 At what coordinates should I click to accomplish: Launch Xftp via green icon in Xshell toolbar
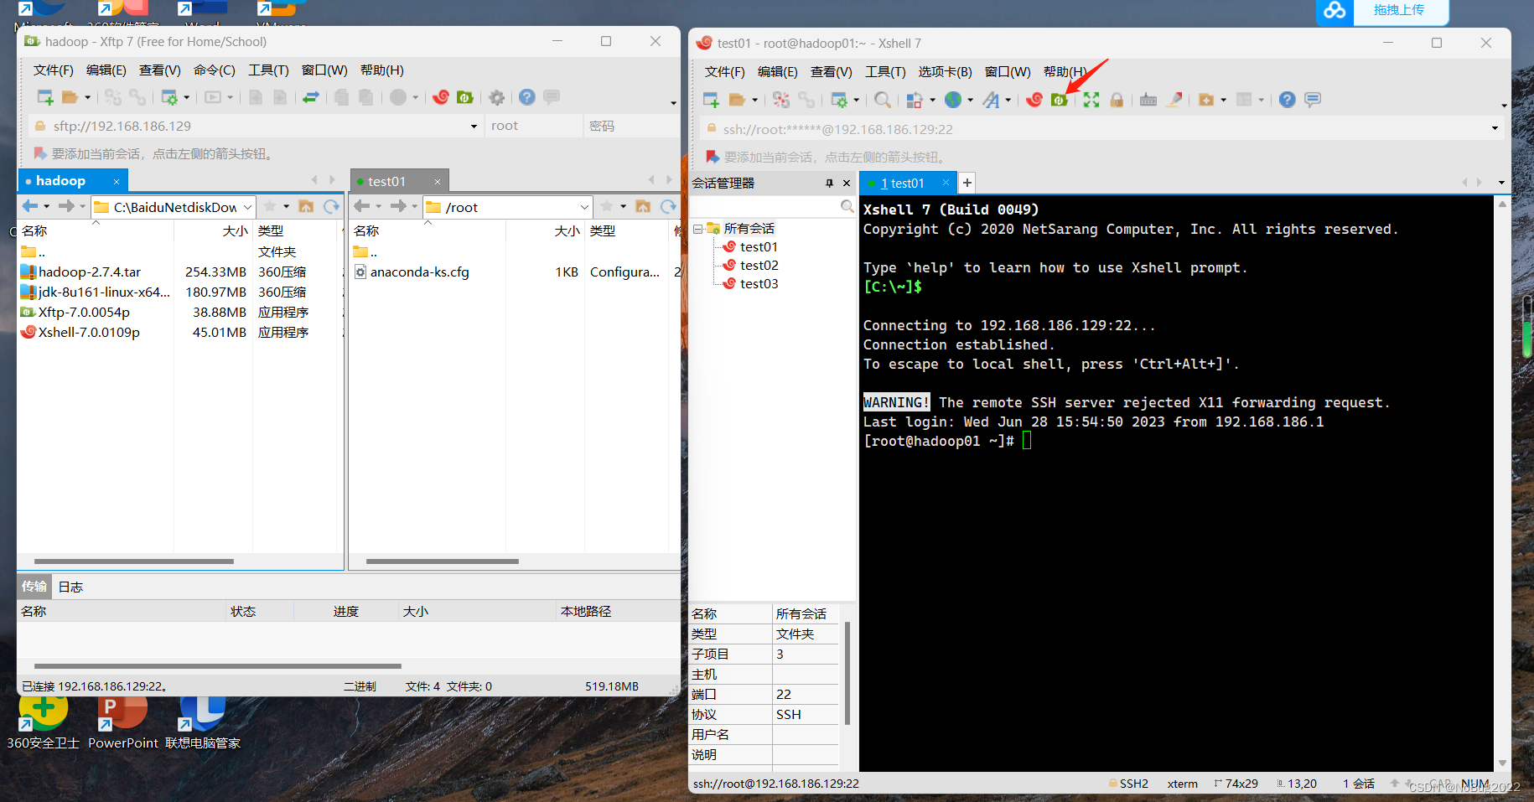click(1060, 100)
